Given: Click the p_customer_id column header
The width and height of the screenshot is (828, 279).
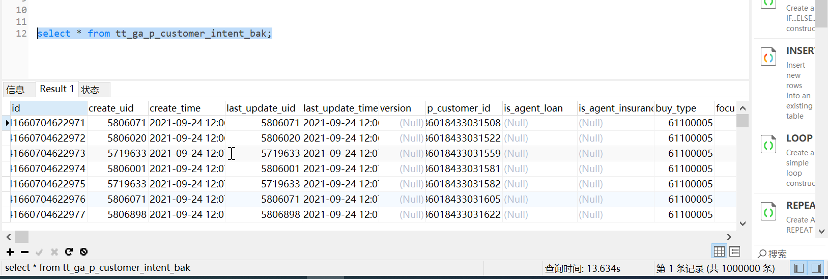Looking at the screenshot, I should pos(459,108).
